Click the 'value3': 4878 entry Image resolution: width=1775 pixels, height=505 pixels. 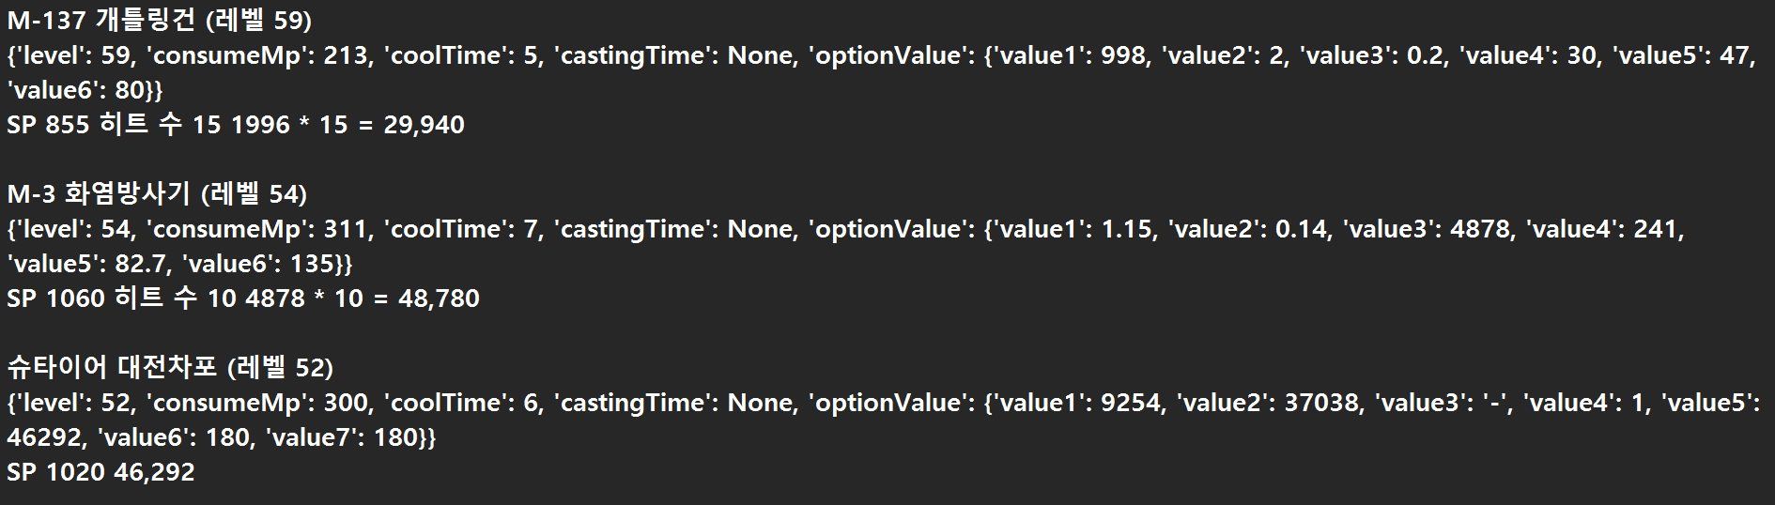tap(1428, 229)
